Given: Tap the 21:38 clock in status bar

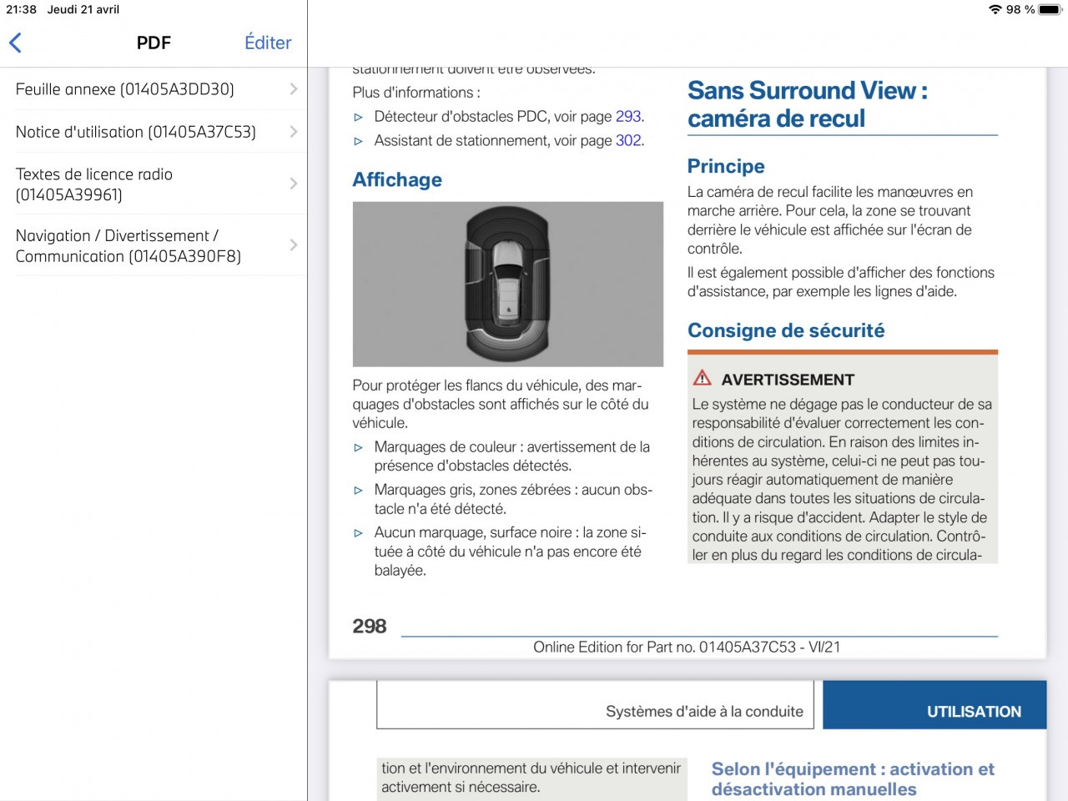Looking at the screenshot, I should (21, 9).
